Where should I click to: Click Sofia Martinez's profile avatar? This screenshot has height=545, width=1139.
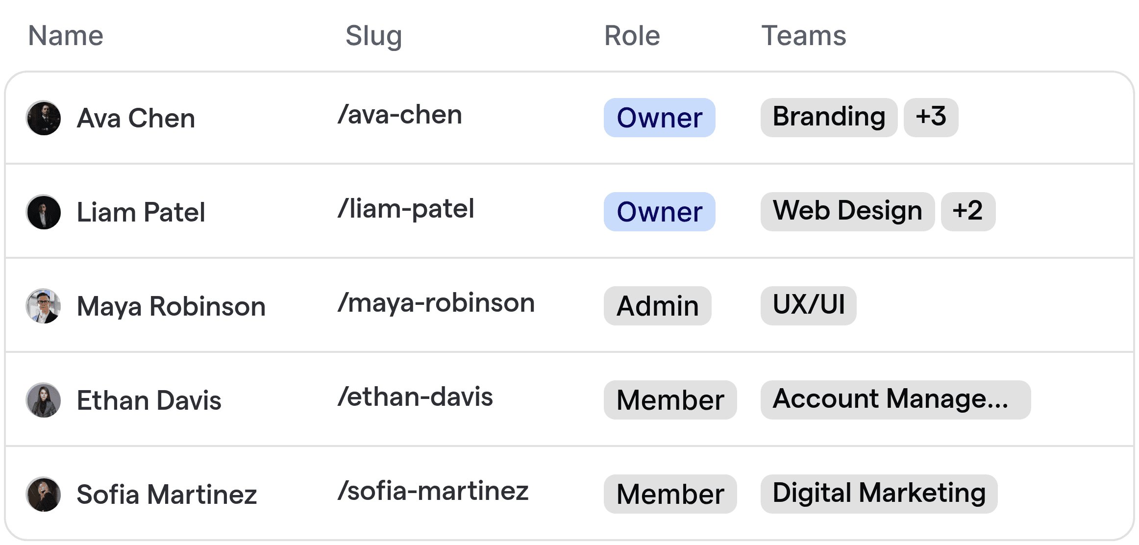[x=43, y=494]
